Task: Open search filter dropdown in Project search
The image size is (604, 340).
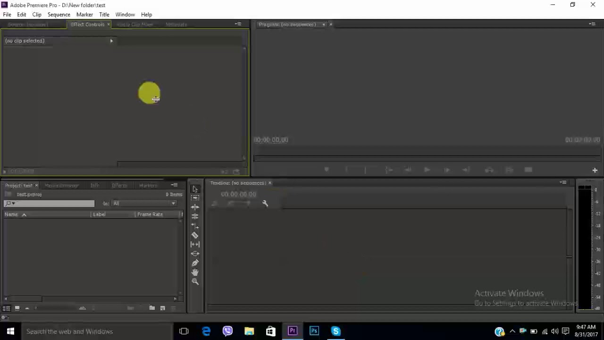Action: point(10,204)
